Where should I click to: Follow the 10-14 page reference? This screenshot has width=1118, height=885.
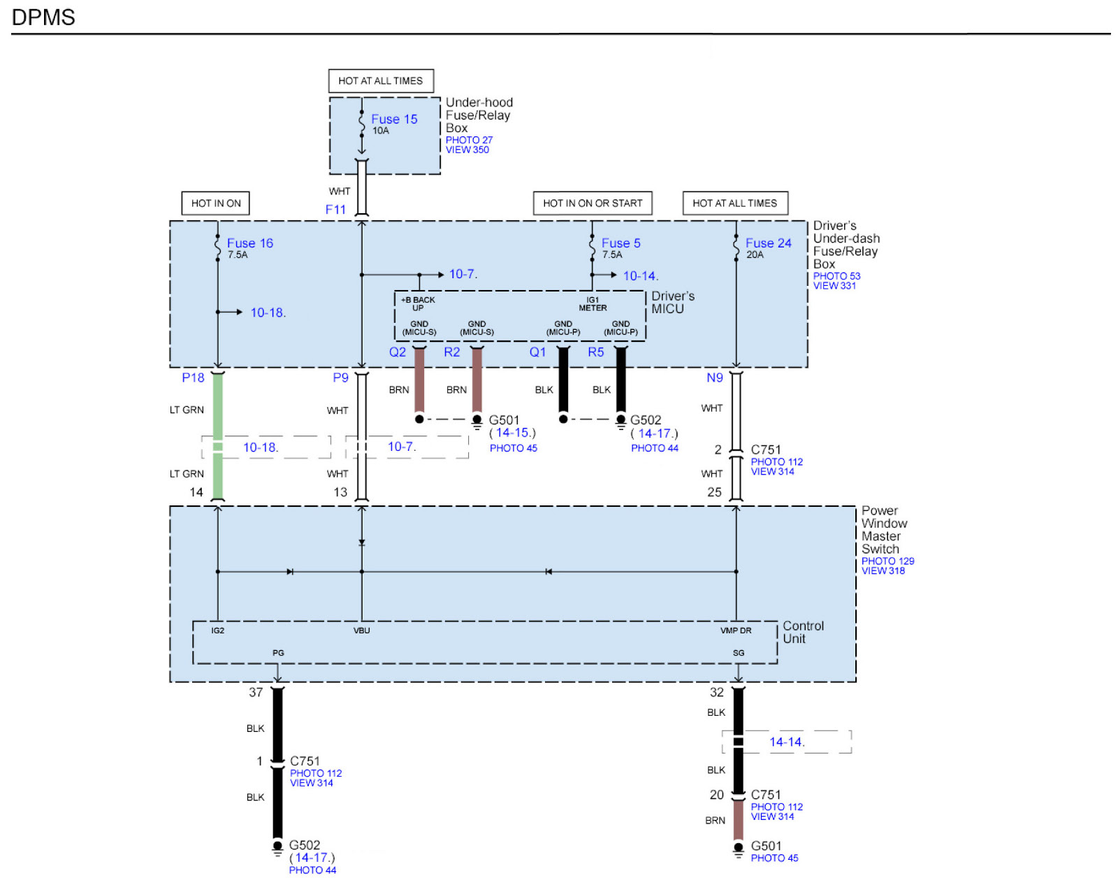point(640,276)
